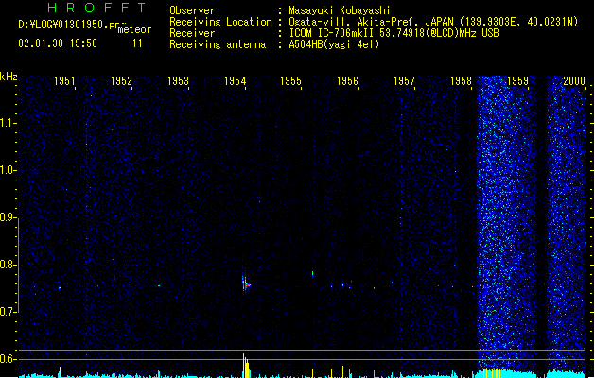Click the "meteor" label
The height and width of the screenshot is (378, 595).
pos(134,29)
